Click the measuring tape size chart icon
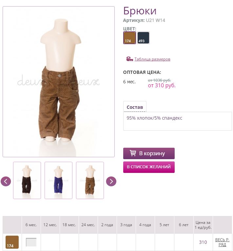The width and height of the screenshot is (233, 251). pyautogui.click(x=129, y=59)
